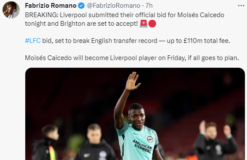Click the Brighton crest on the teal jersey
Viewport: 247px width, 160px height.
coord(150,139)
